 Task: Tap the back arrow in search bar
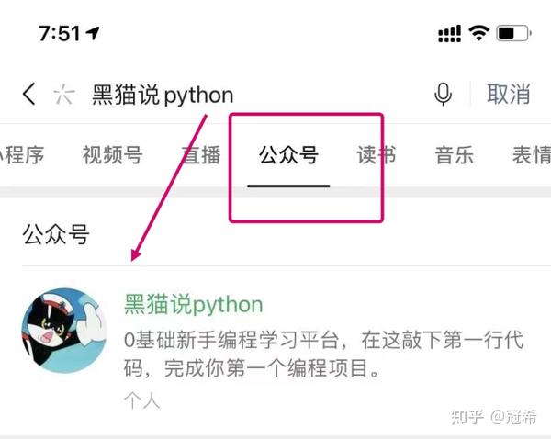coord(28,94)
